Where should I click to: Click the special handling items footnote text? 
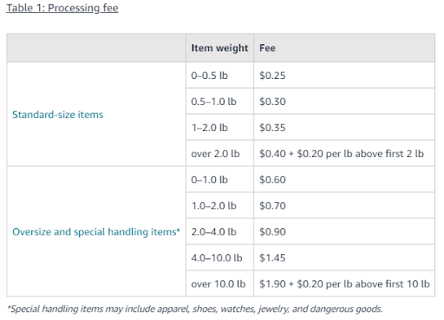click(195, 309)
